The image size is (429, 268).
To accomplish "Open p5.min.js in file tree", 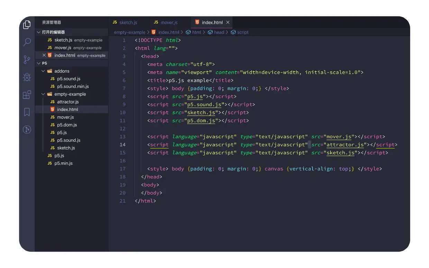I will (x=72, y=163).
